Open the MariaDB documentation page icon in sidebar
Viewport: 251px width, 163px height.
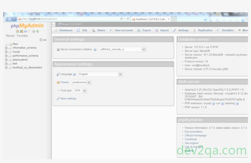click(29, 31)
